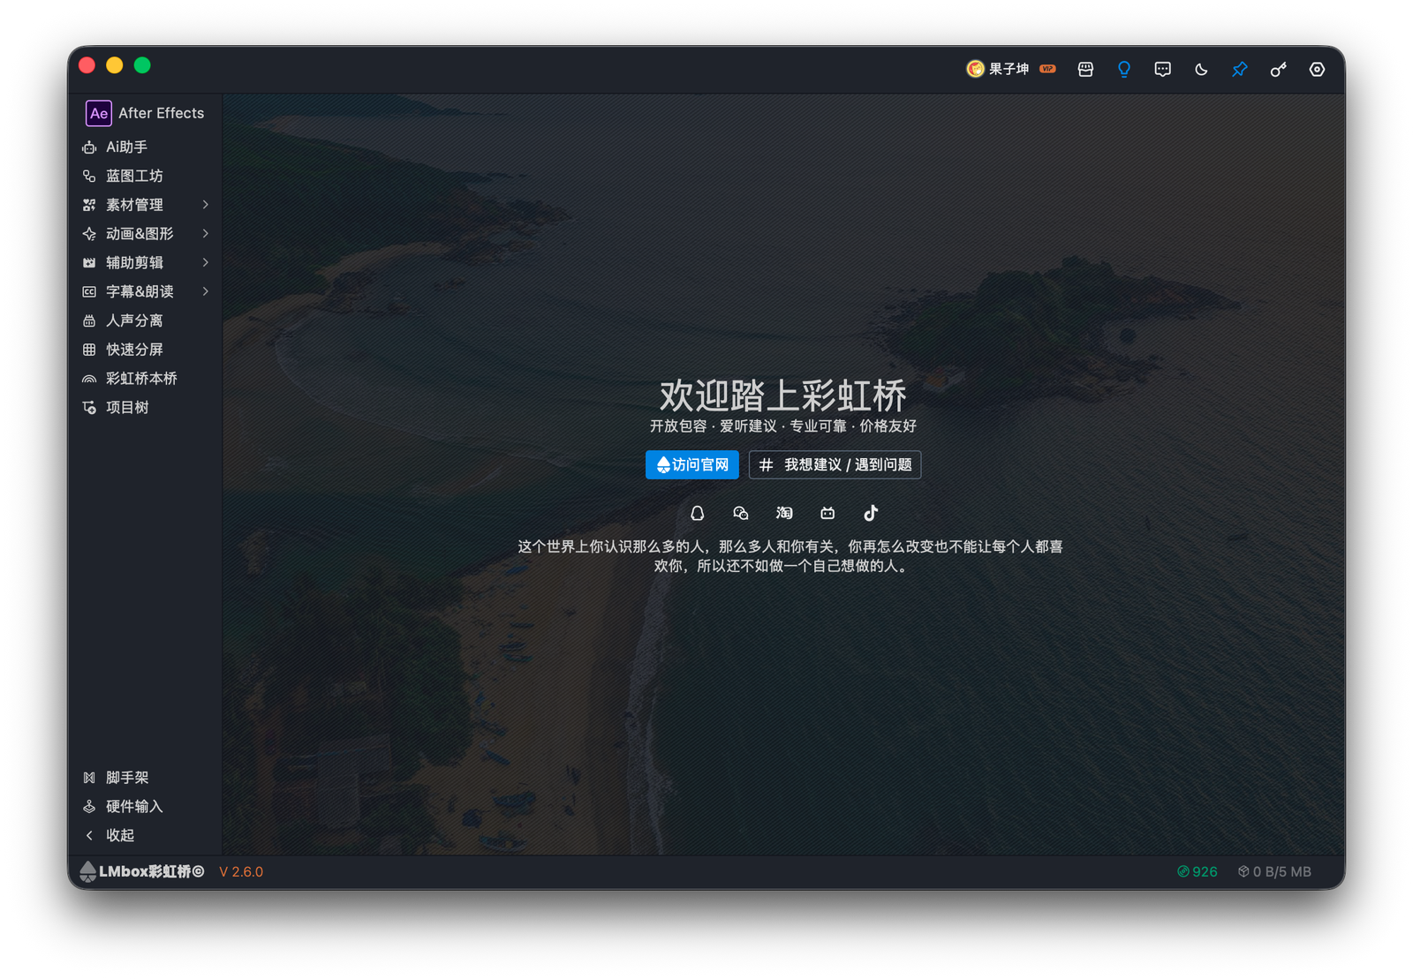Toggle dark mode moon icon
This screenshot has height=979, width=1413.
click(x=1201, y=69)
